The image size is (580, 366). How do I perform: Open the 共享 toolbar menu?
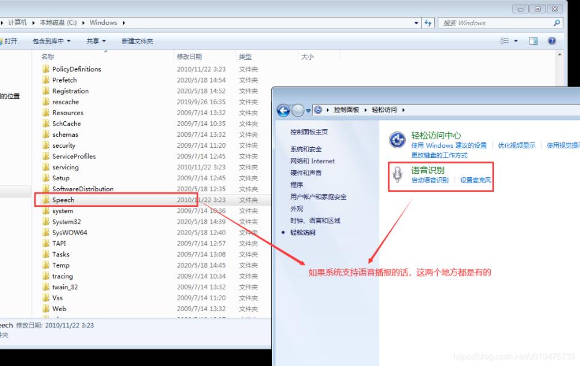click(x=95, y=41)
